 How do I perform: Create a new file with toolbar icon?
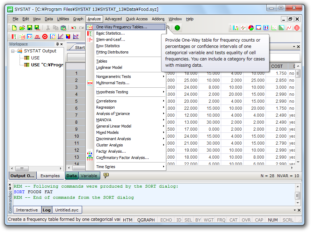pos(14,28)
